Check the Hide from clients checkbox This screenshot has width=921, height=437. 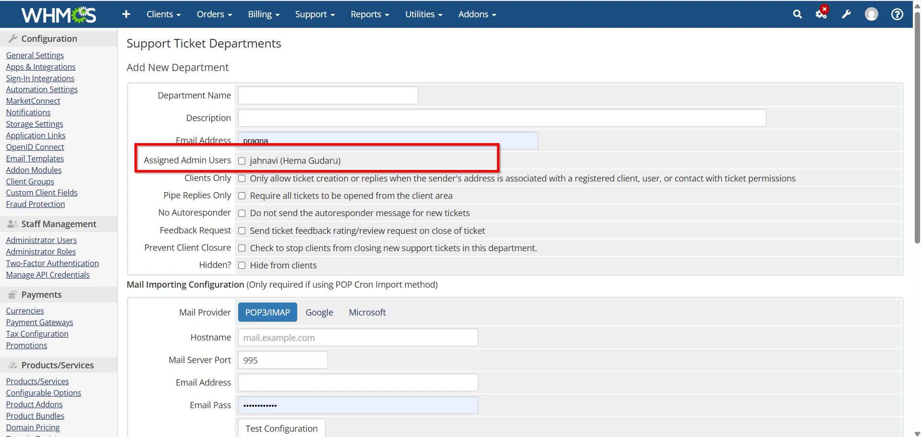242,266
